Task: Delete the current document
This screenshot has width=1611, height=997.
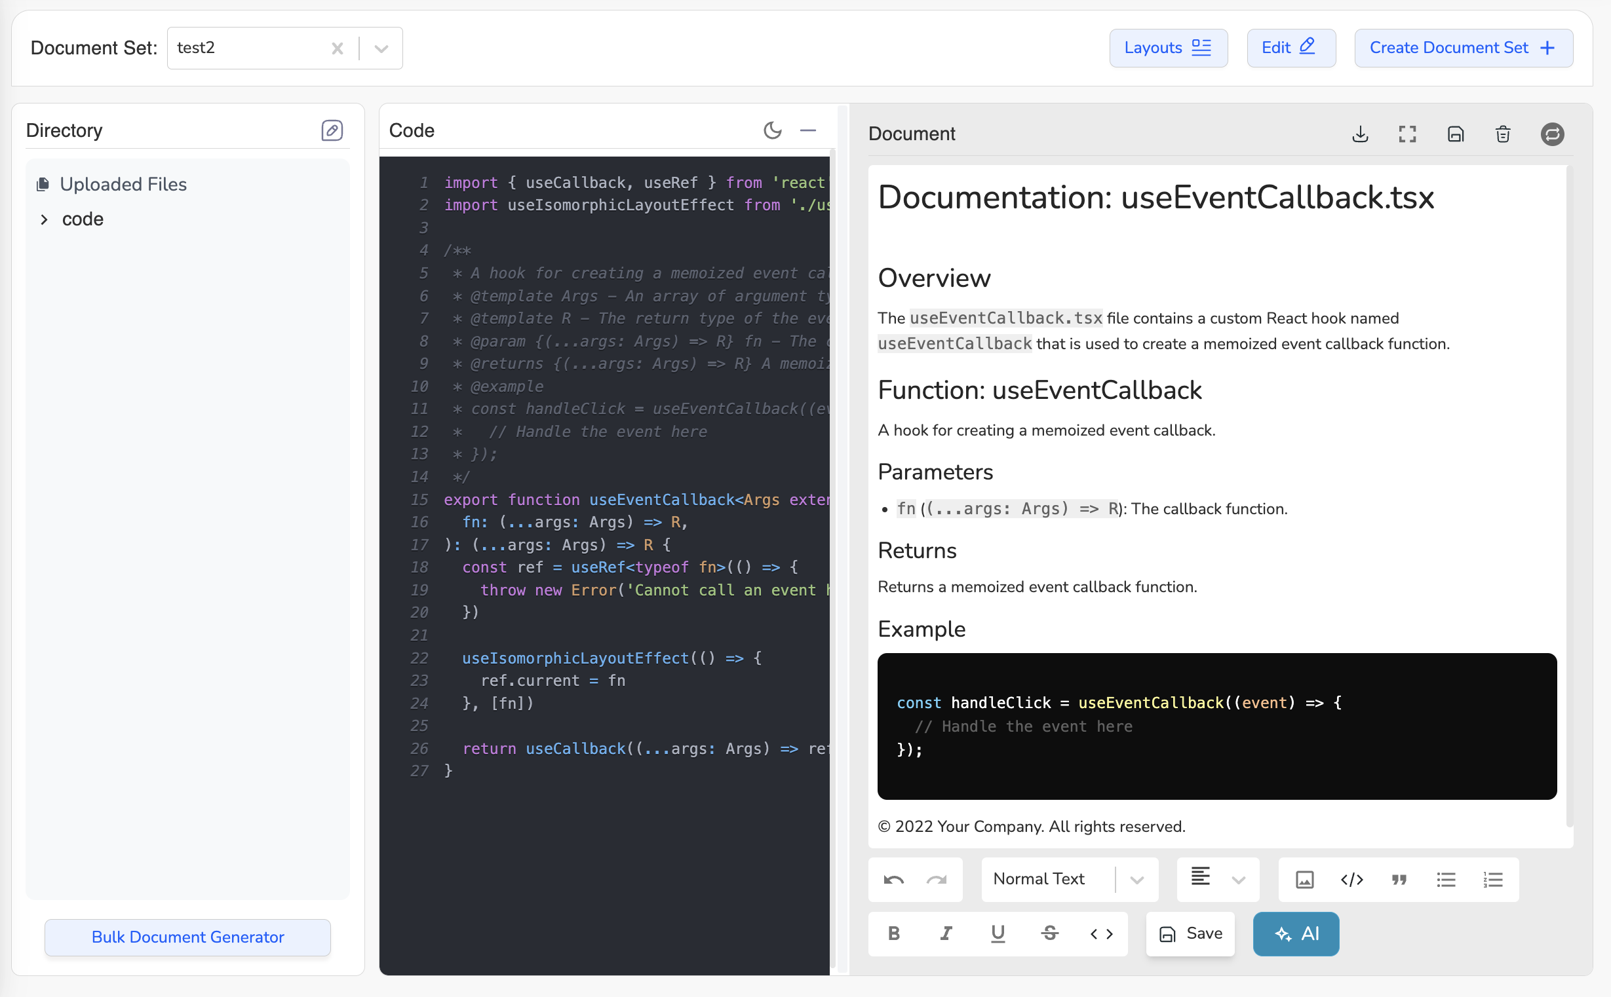Action: (x=1503, y=134)
